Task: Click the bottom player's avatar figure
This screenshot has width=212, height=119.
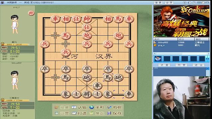Action: (x=15, y=80)
